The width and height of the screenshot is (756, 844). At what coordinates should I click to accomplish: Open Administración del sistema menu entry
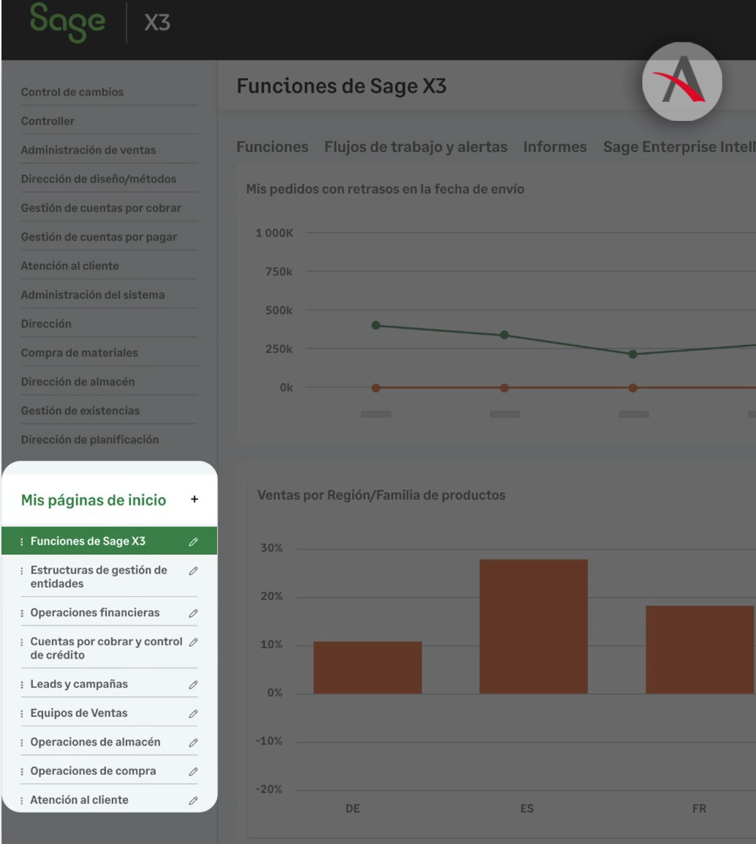coord(92,295)
